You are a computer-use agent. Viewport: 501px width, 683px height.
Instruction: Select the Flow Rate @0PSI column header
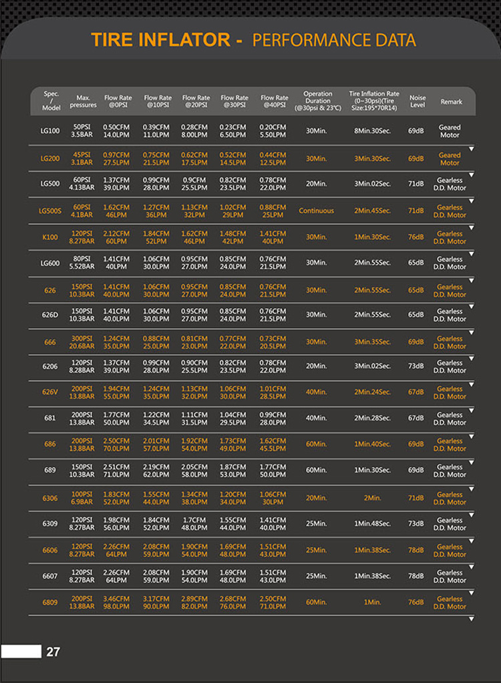point(117,101)
